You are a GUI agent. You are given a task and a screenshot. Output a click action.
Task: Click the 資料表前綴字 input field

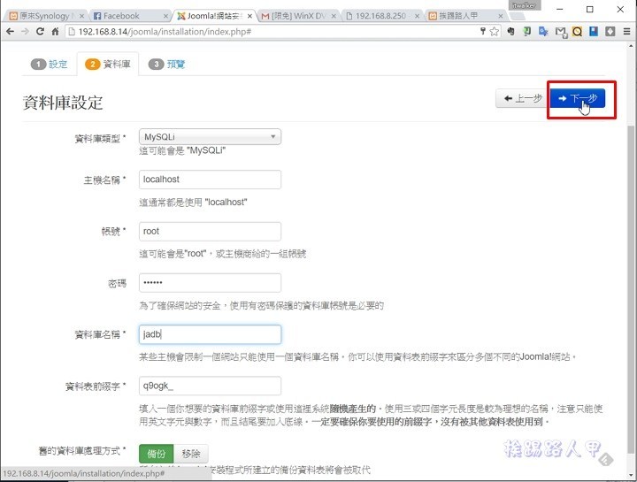[x=210, y=386]
